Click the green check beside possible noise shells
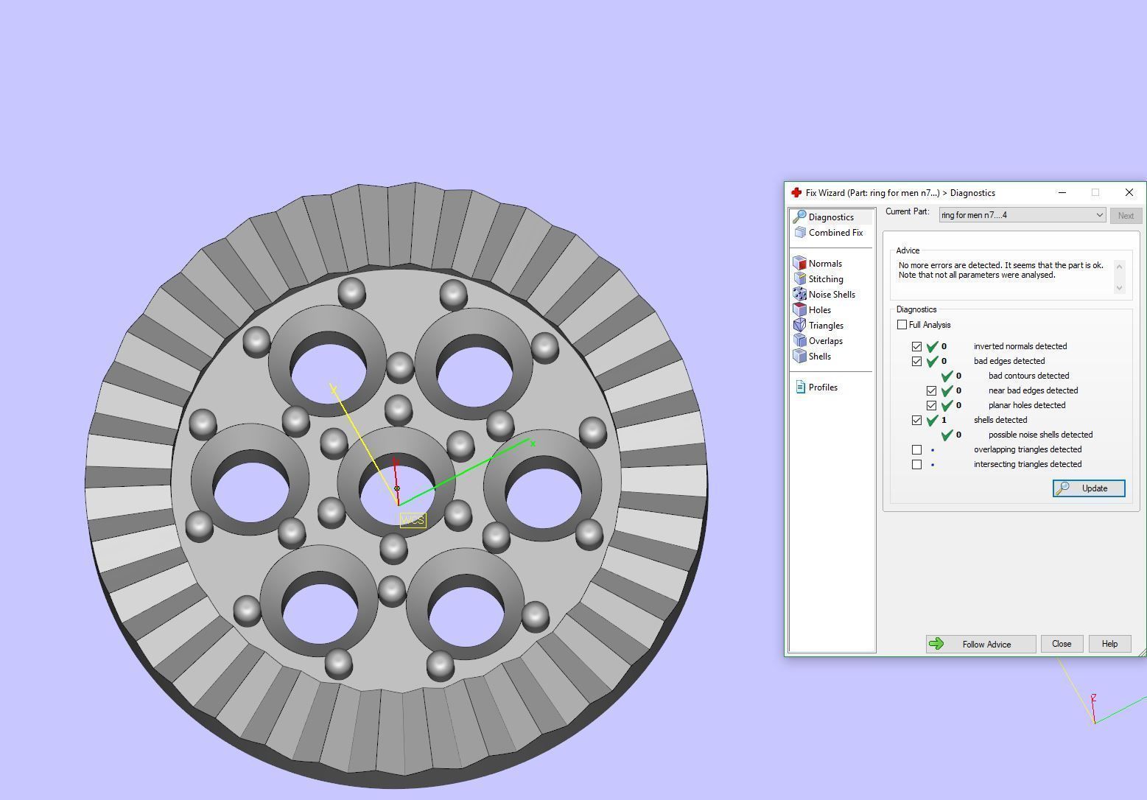The image size is (1147, 800). pyautogui.click(x=947, y=435)
